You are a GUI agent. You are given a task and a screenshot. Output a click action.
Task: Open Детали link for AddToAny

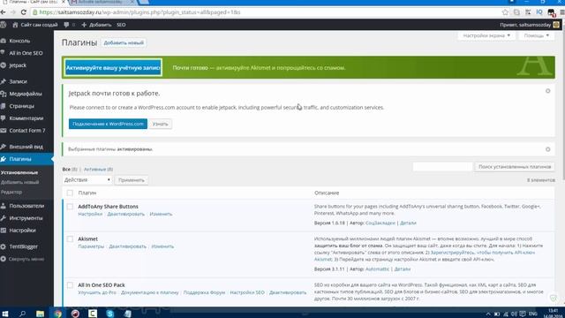[408, 223]
